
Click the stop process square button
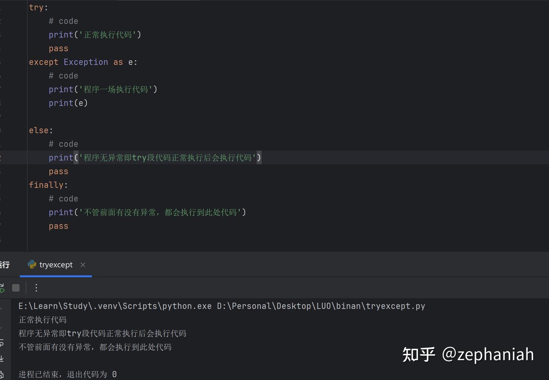16,288
